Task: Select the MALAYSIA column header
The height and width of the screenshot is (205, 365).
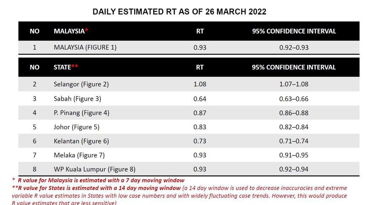Action: pyautogui.click(x=71, y=31)
